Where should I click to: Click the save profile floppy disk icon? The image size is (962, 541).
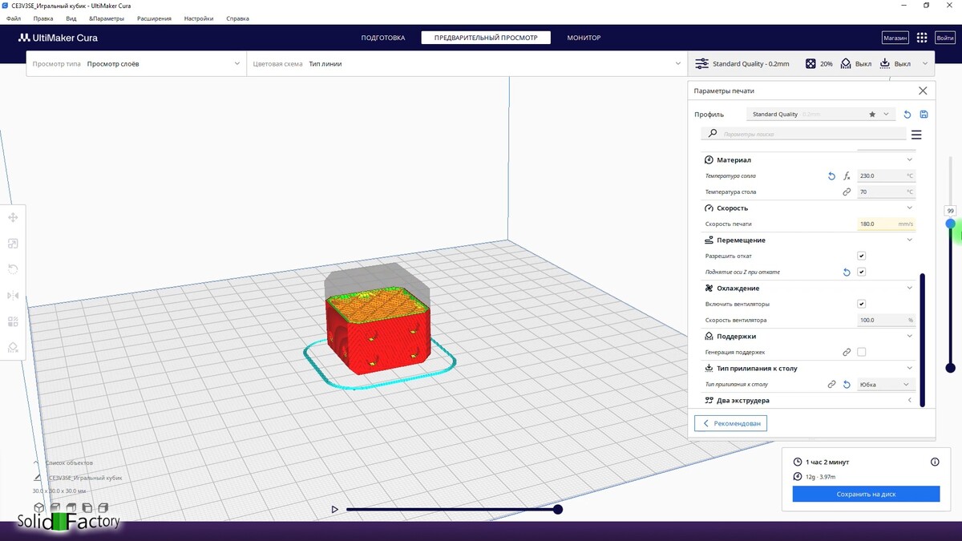point(924,115)
